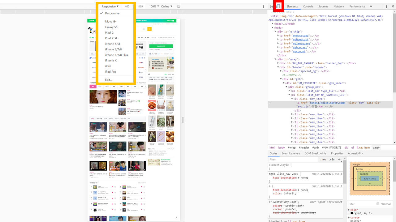This screenshot has height=222, width=396.
Task: Click the color: inherit declaration
Action: pyautogui.click(x=284, y=194)
